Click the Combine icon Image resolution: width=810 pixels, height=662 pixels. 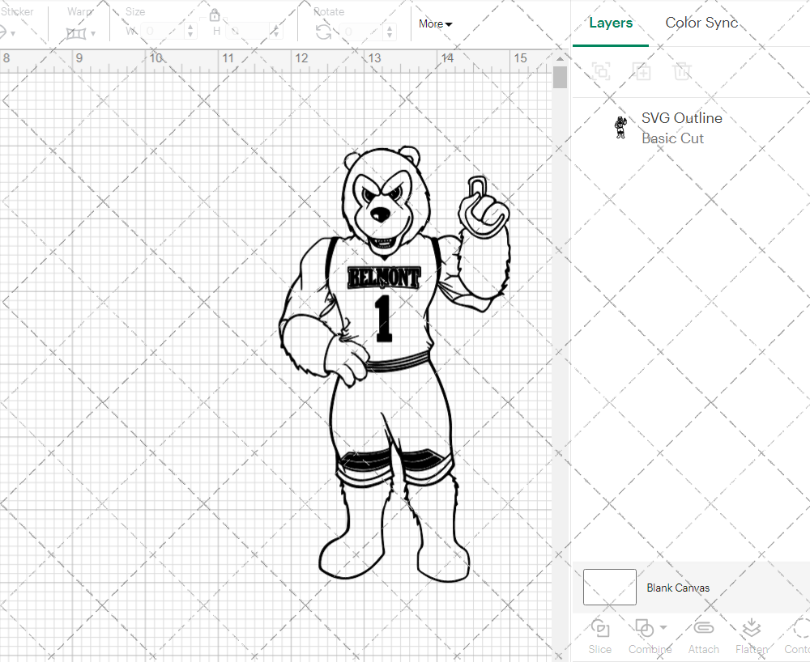pos(644,629)
